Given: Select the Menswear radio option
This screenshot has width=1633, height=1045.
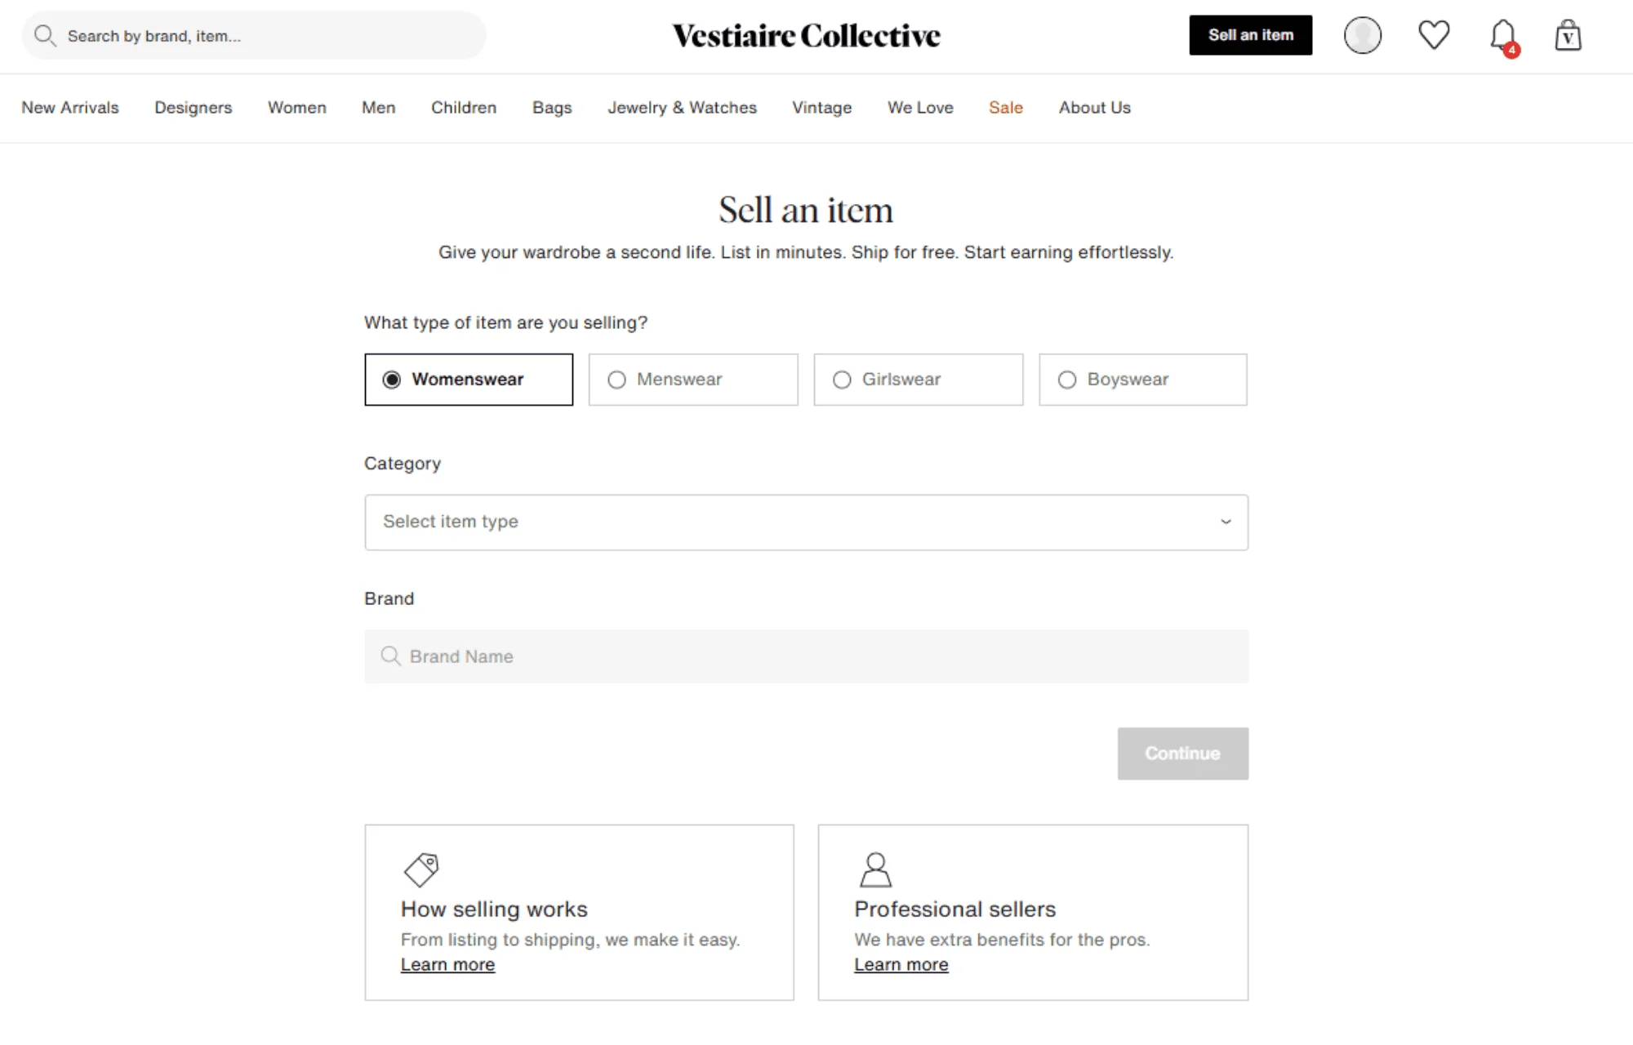Looking at the screenshot, I should click(617, 380).
